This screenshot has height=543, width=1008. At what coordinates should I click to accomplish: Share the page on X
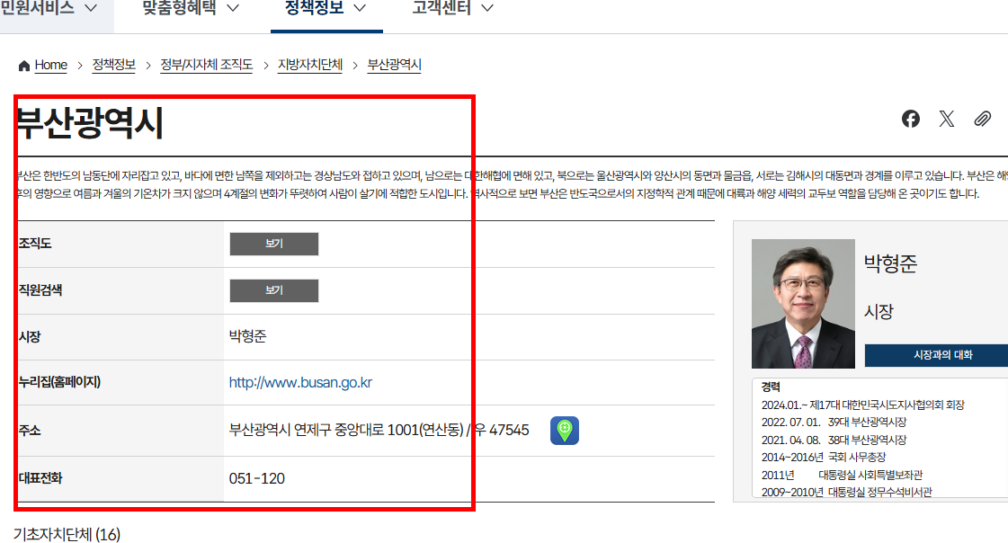(x=946, y=118)
